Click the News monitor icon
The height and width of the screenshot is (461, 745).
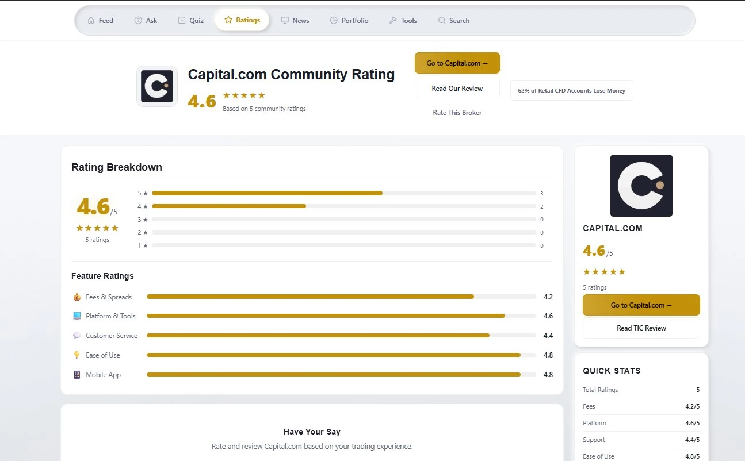285,21
